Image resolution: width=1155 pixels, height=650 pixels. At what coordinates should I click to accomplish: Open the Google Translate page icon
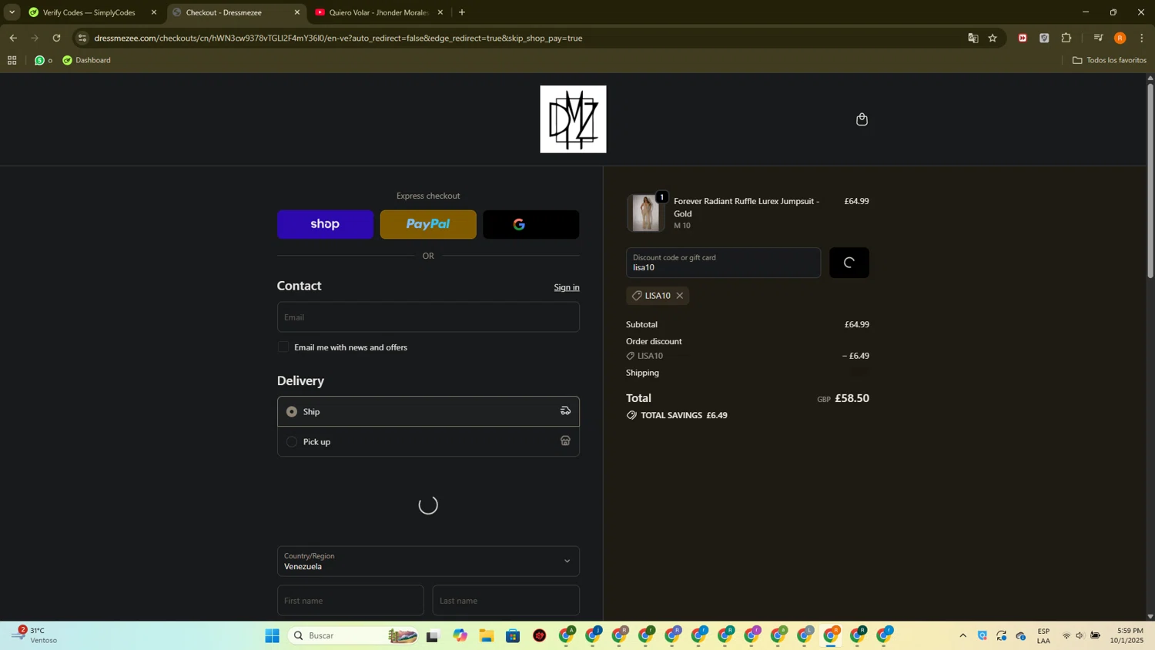[x=973, y=38]
